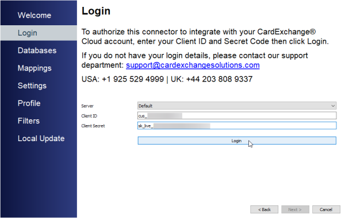This screenshot has height=218, width=345.
Task: Open the Welcome step in sidebar
Action: pos(34,15)
